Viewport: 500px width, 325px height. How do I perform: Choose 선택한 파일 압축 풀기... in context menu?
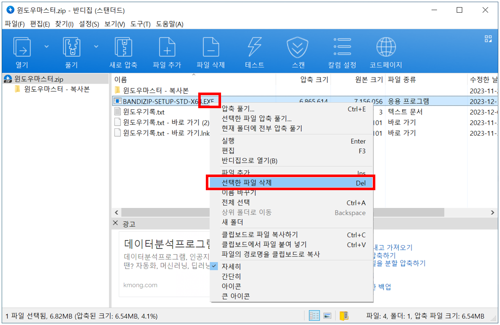point(292,119)
